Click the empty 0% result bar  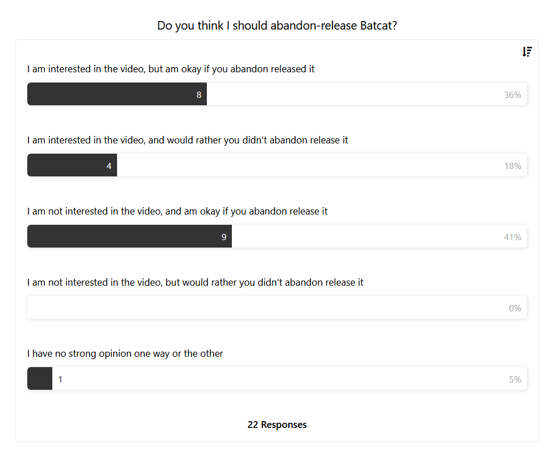click(x=277, y=307)
